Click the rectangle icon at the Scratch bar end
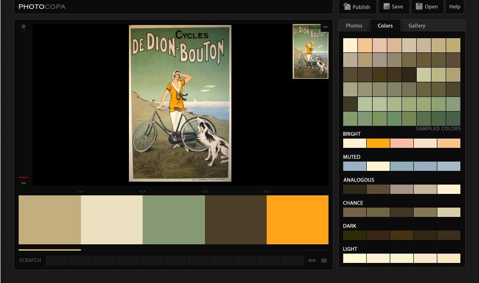Image resolution: width=479 pixels, height=283 pixels. pyautogui.click(x=324, y=260)
